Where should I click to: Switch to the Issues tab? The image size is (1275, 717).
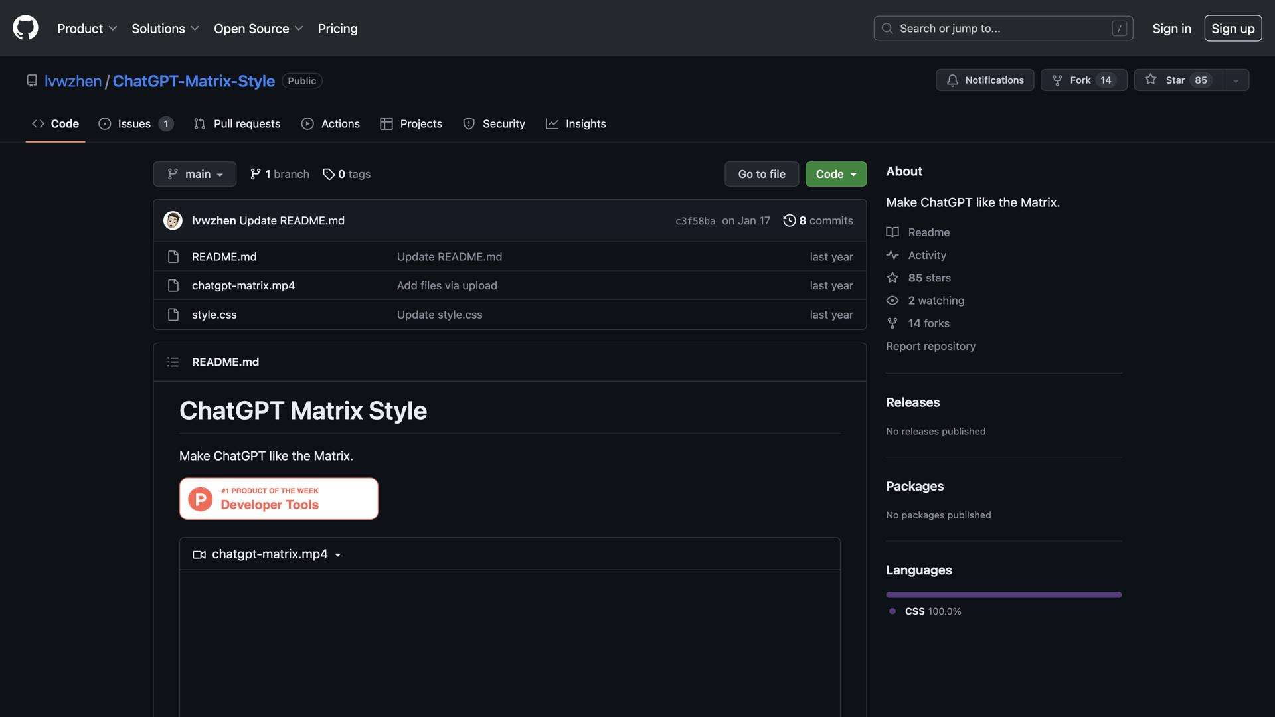tap(135, 123)
